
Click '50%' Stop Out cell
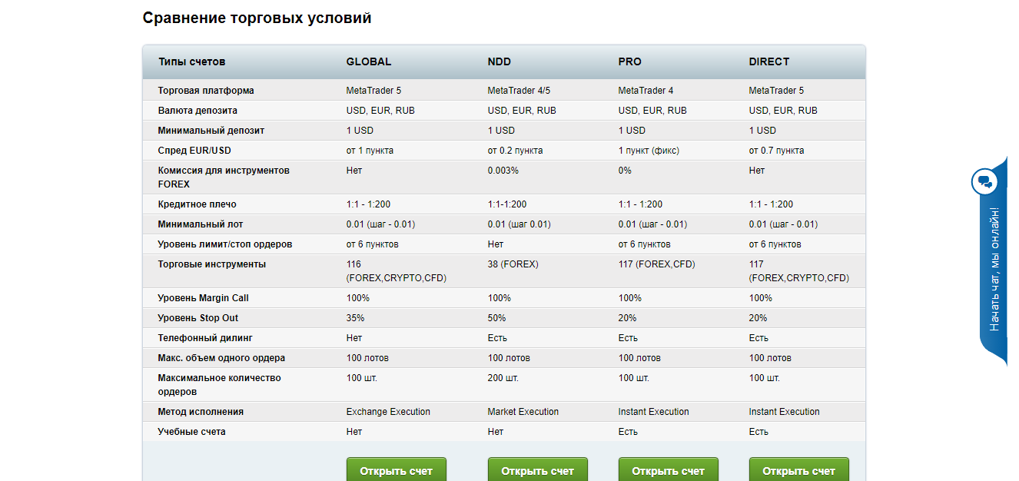[497, 318]
